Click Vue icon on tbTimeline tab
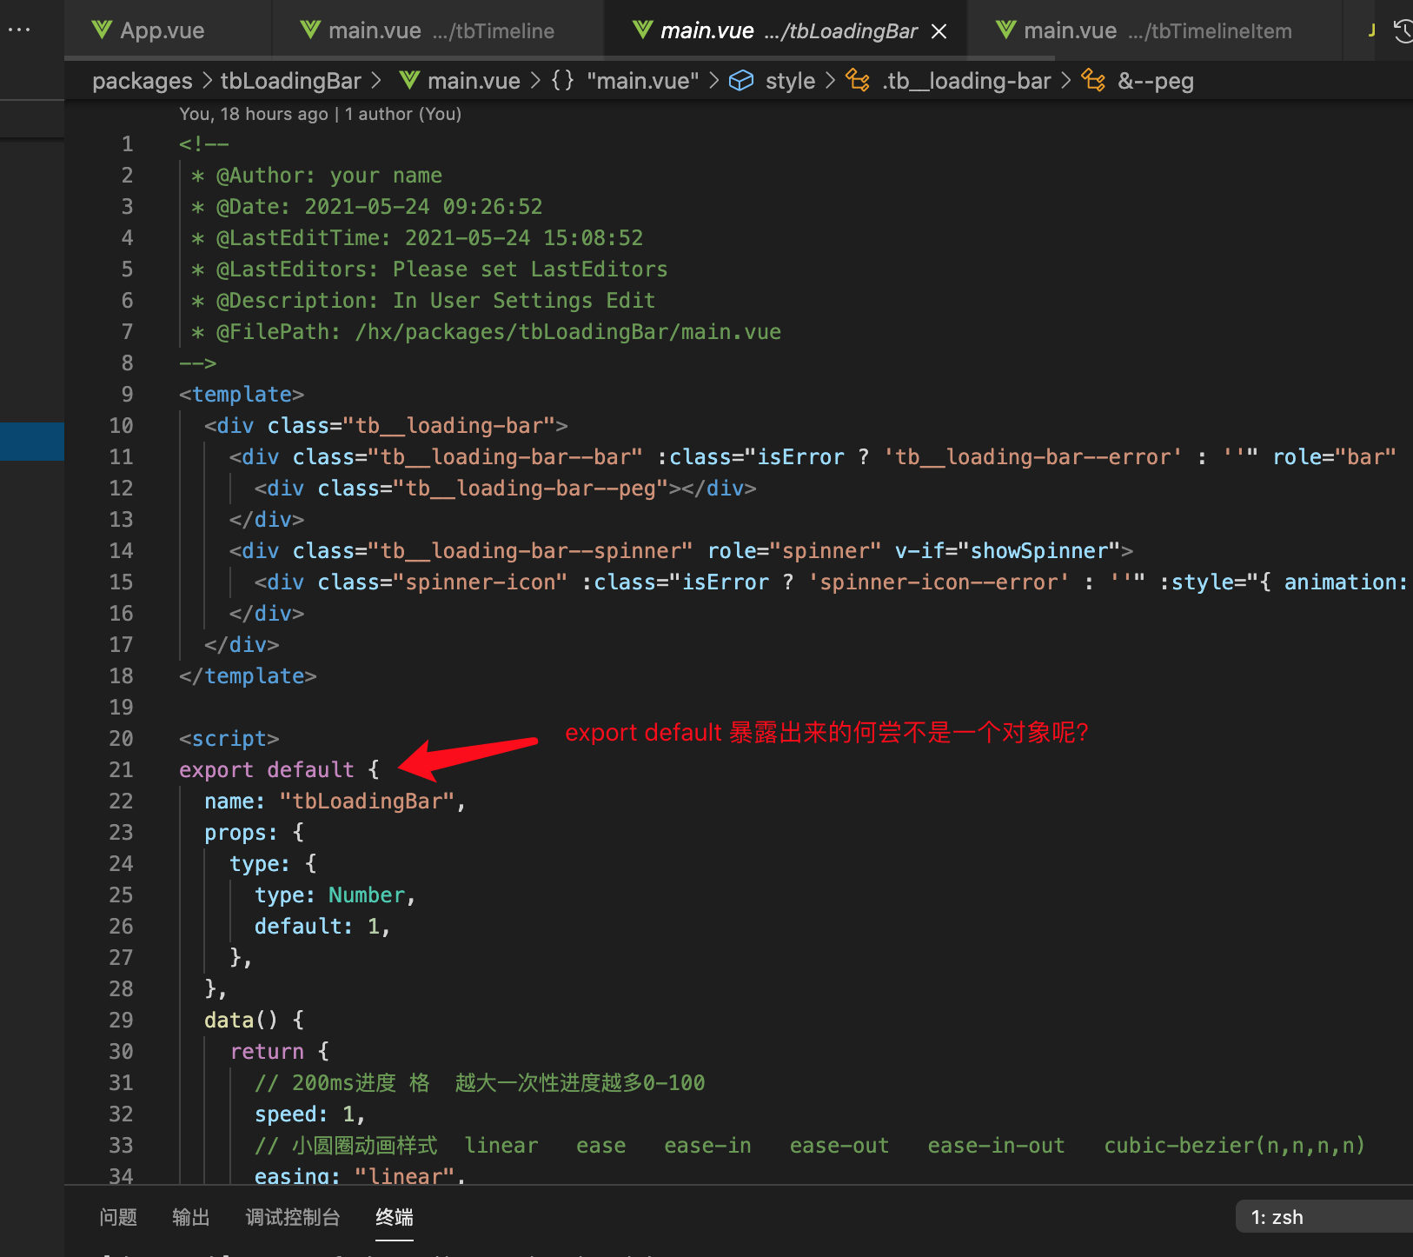The image size is (1413, 1257). point(310,30)
